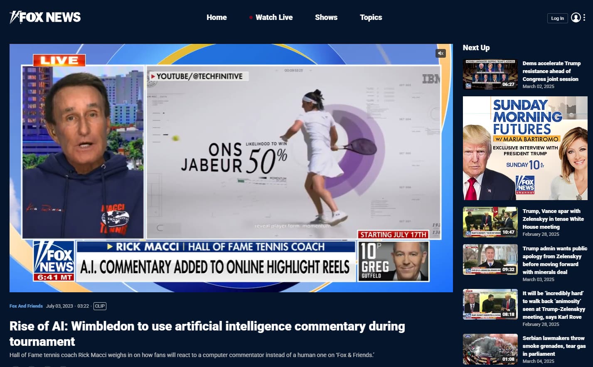Viewport: 593px width, 367px height.
Task: Open Trump admin wants public apology headline
Action: 555,260
